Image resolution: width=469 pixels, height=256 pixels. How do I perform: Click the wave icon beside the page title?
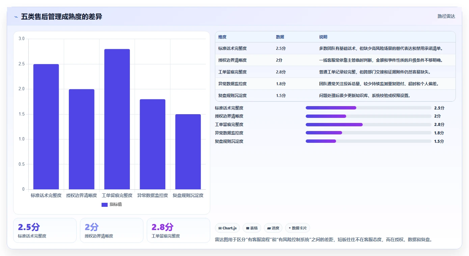click(x=16, y=17)
